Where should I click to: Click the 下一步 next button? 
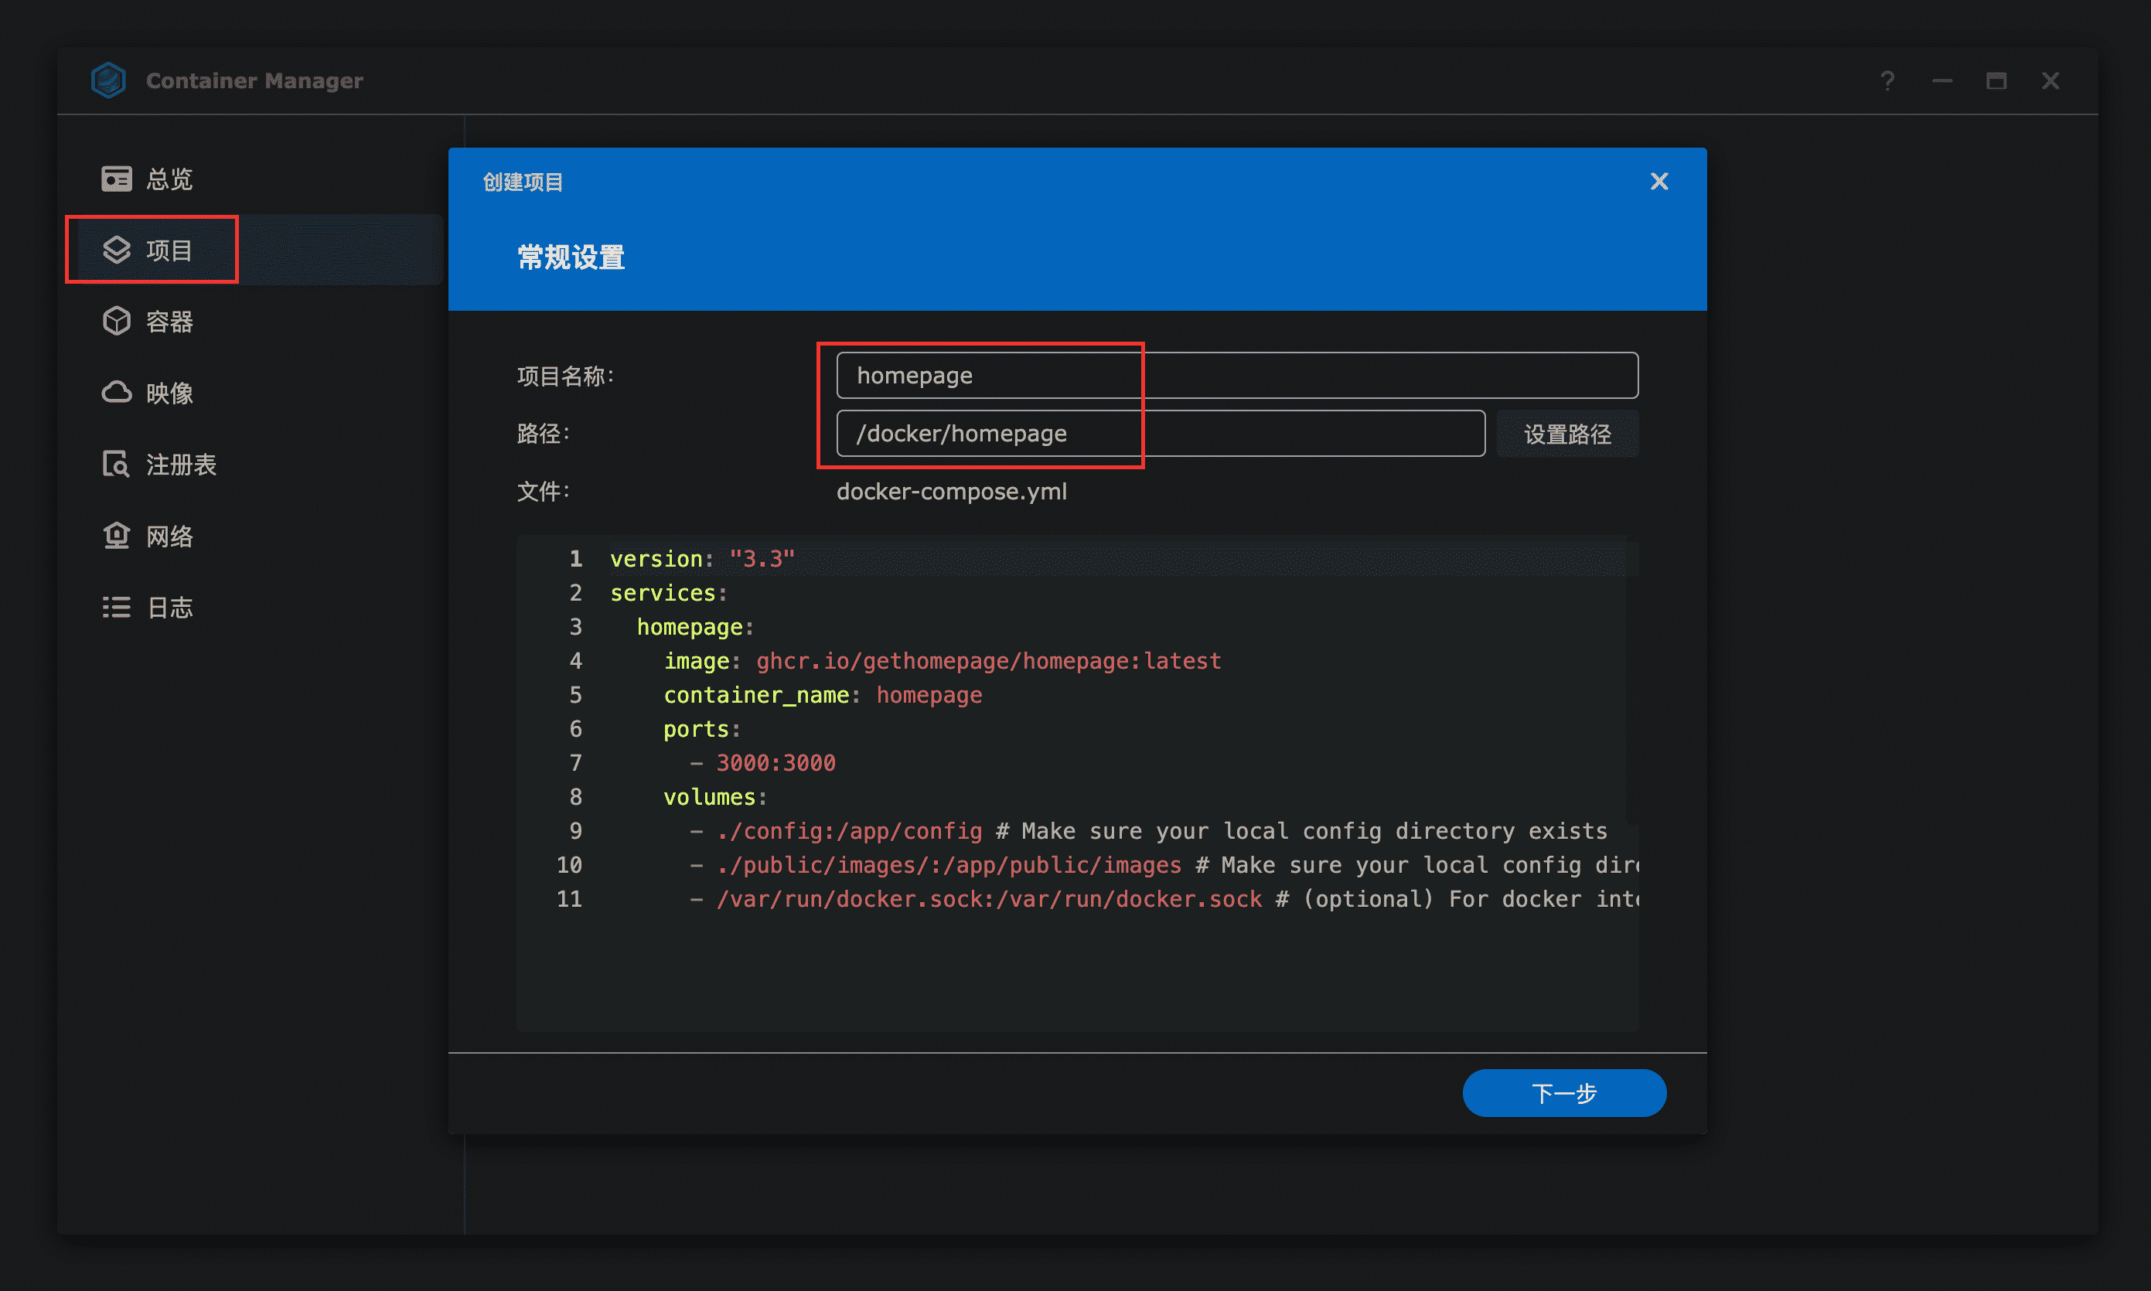click(1563, 1092)
